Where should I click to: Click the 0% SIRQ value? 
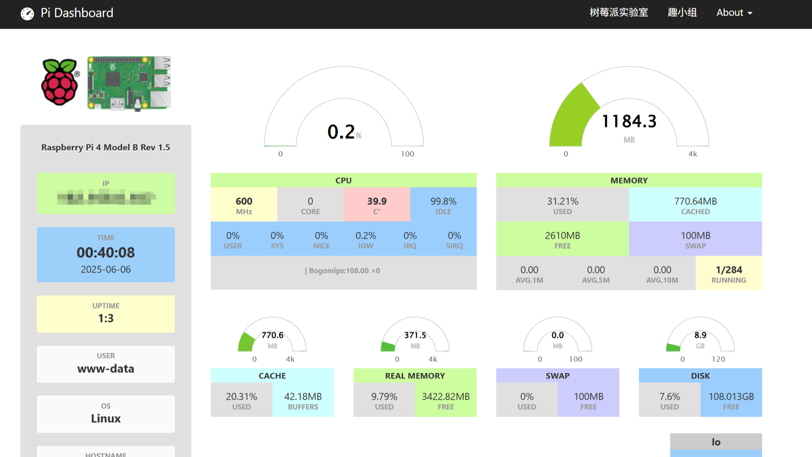coord(455,239)
